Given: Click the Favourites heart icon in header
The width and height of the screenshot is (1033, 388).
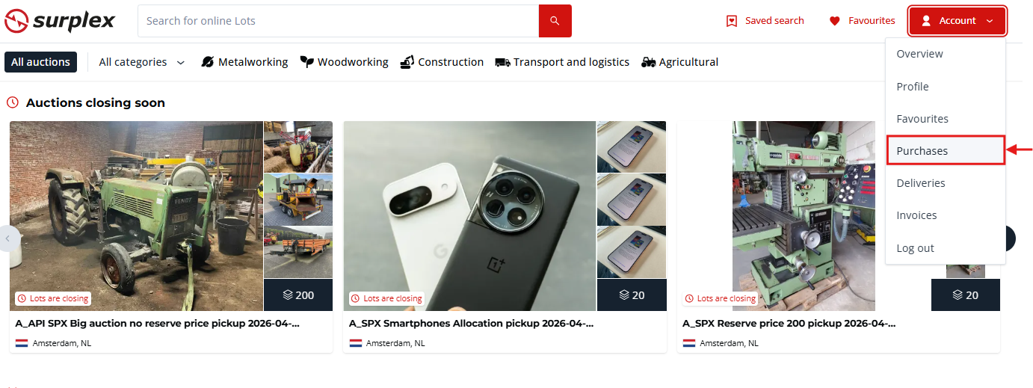Looking at the screenshot, I should (835, 21).
